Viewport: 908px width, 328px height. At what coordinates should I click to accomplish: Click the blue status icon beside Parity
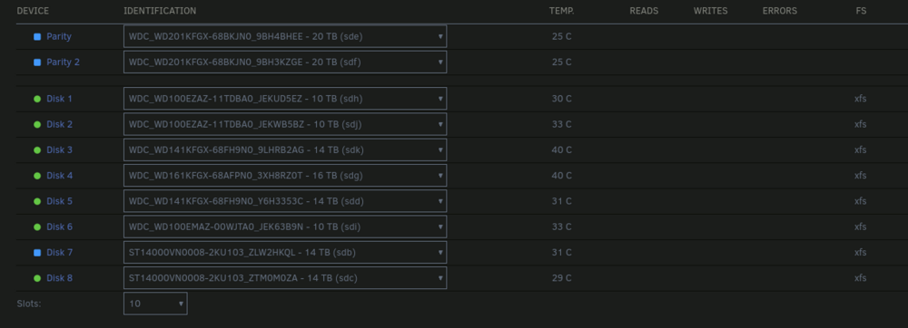point(37,36)
